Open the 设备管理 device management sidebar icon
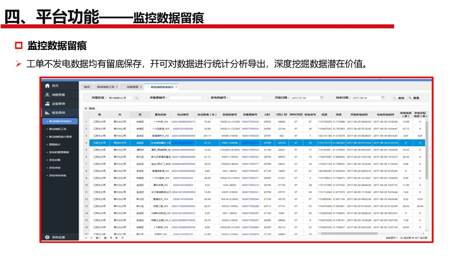 tap(47, 104)
